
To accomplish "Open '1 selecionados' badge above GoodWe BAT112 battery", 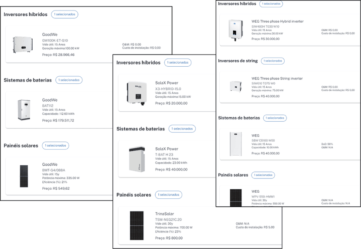I will pos(69,80).
